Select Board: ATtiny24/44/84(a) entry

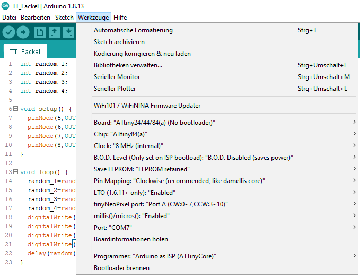click(x=217, y=122)
